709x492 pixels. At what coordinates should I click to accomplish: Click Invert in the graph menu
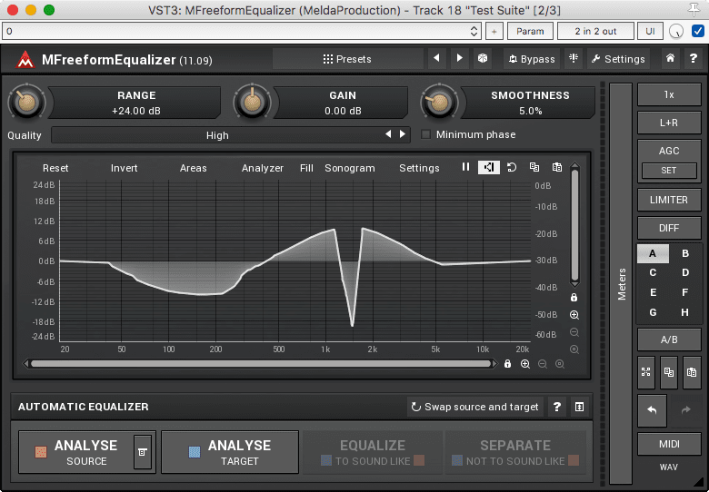coord(125,168)
